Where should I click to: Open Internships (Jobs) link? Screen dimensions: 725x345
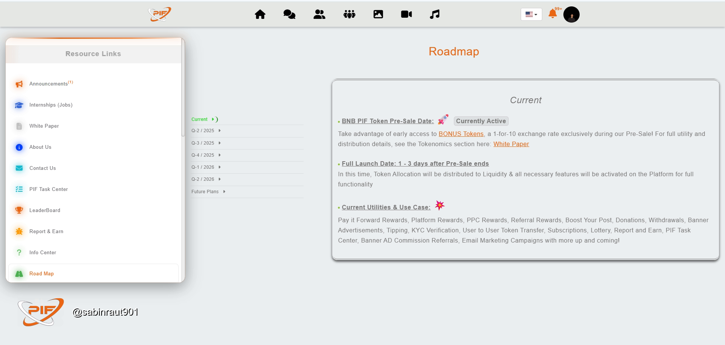coord(51,105)
